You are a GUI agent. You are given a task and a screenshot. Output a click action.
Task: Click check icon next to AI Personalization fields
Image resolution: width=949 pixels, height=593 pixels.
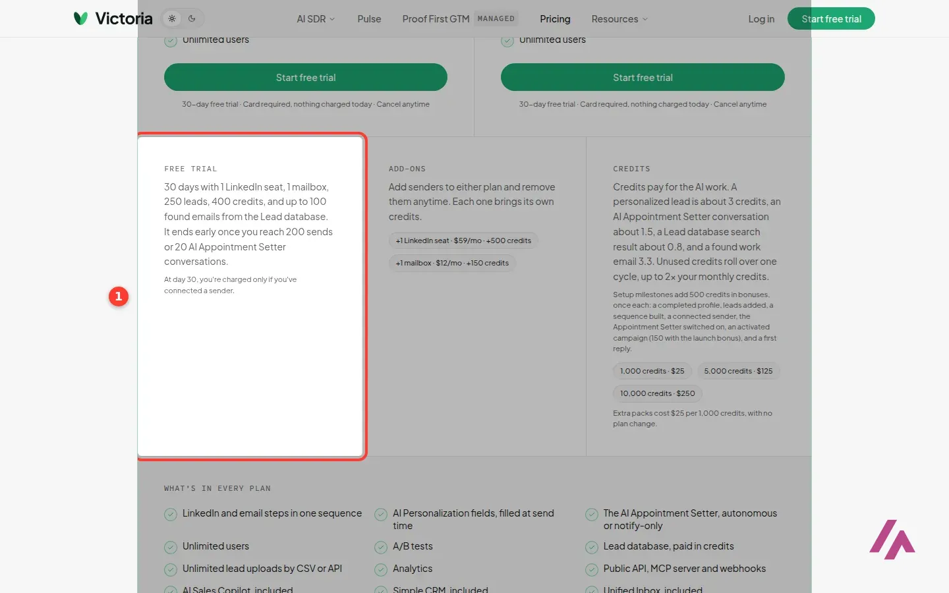coord(381,515)
